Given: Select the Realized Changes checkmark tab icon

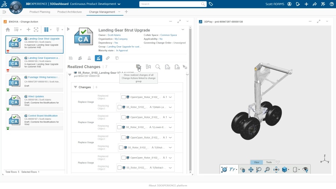Looking at the screenshot, I should point(98,58).
